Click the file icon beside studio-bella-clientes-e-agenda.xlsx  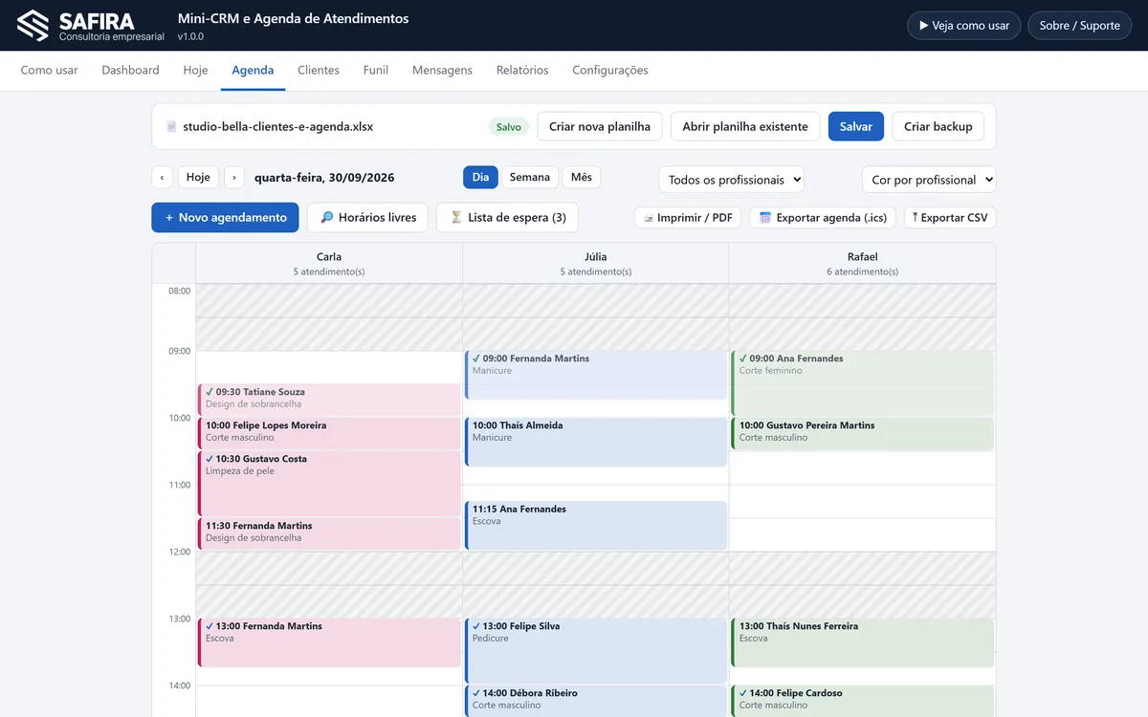pos(171,126)
